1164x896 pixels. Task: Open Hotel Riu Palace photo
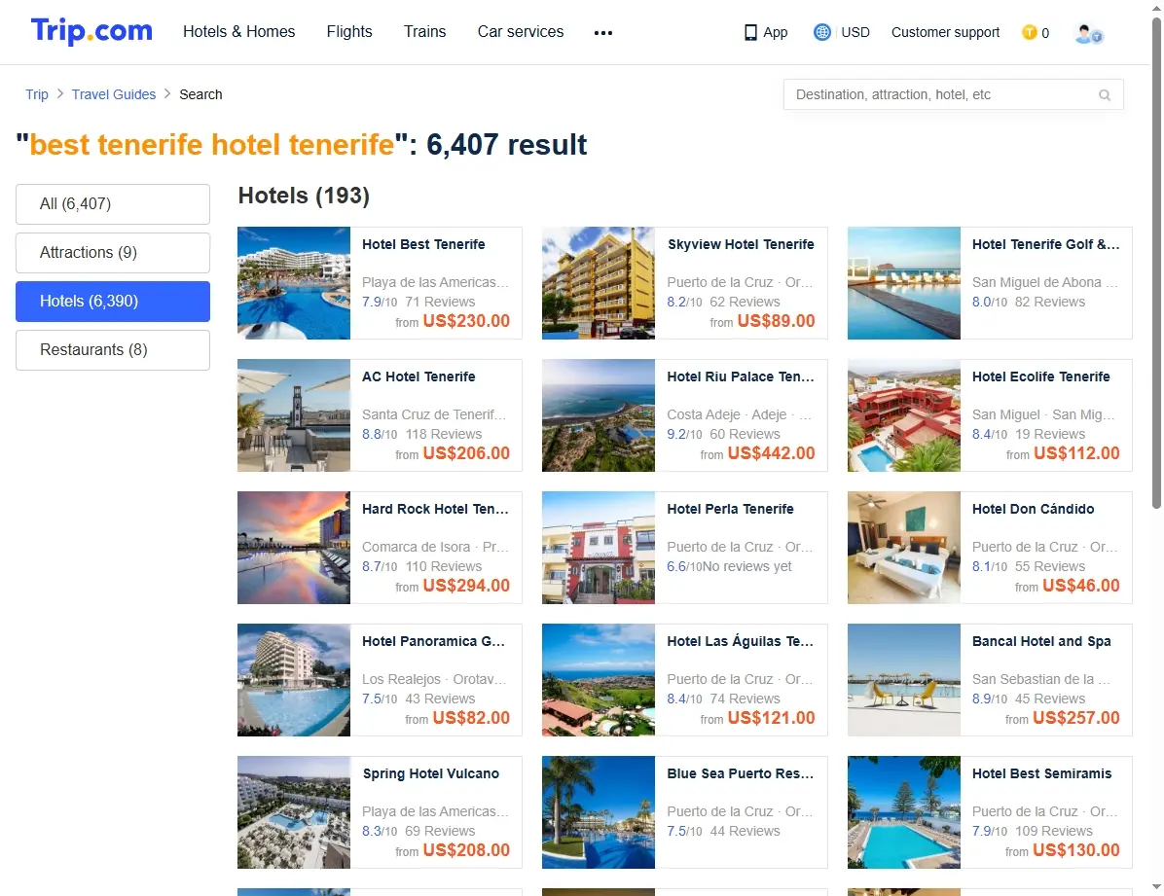(599, 415)
